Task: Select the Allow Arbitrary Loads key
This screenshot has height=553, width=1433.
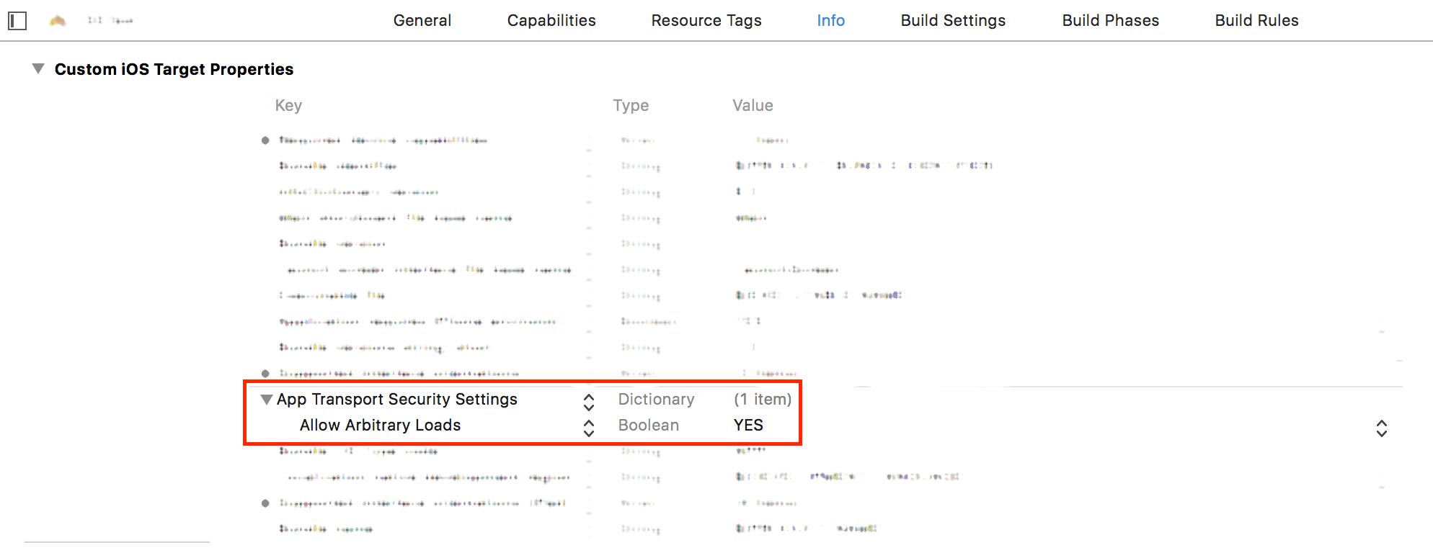Action: (380, 426)
